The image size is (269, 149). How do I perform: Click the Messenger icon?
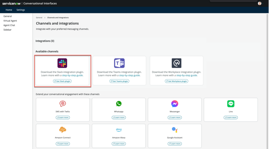click(x=175, y=104)
